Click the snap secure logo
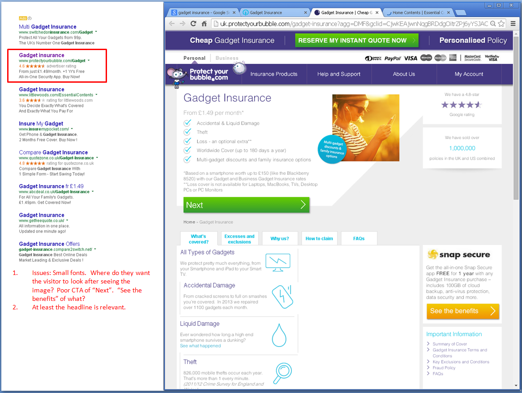 459,255
